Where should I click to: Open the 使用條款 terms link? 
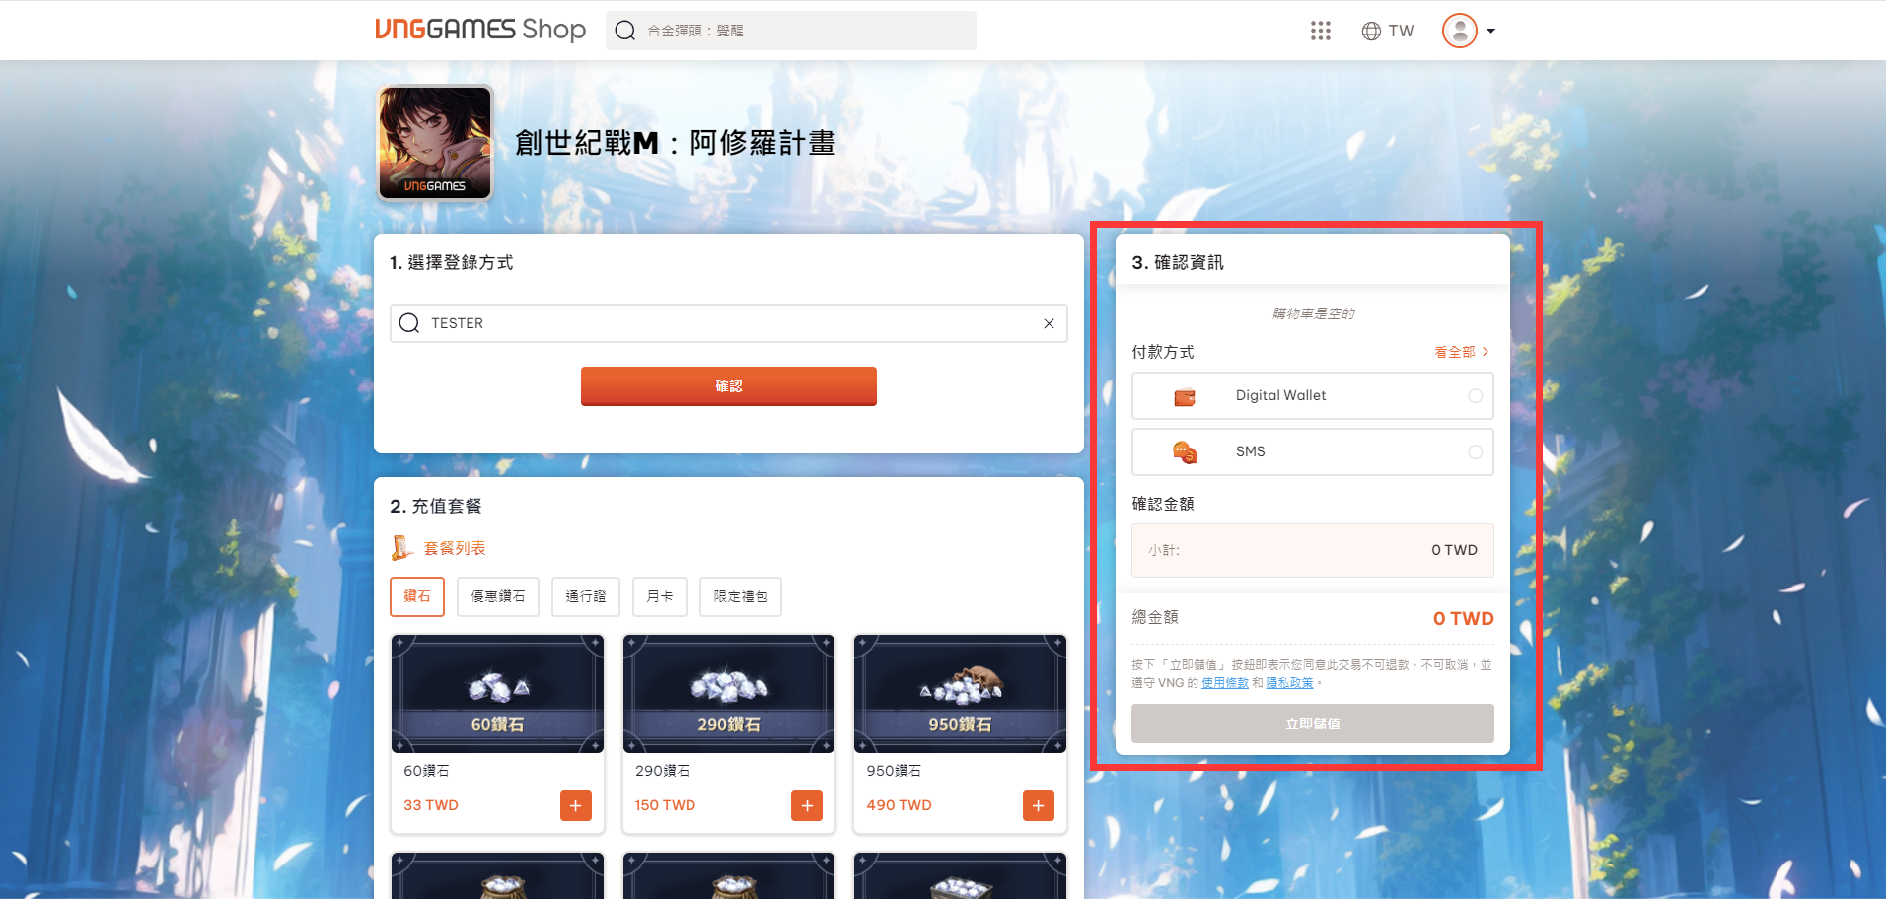(1224, 683)
